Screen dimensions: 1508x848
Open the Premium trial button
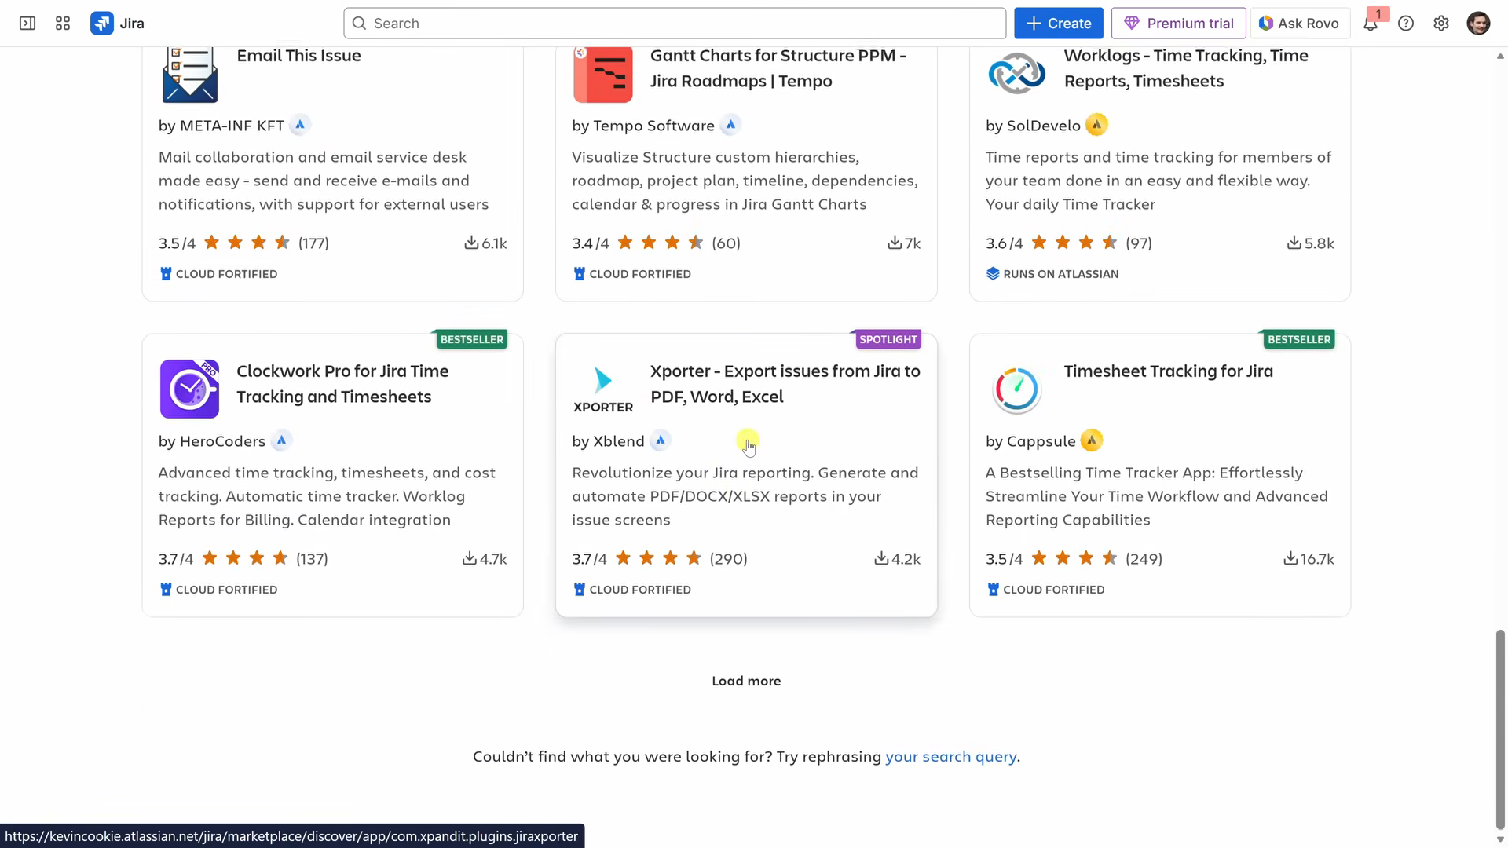(1178, 24)
